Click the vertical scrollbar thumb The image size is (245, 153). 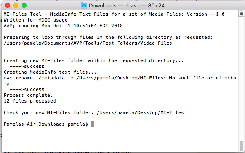pyautogui.click(x=242, y=146)
